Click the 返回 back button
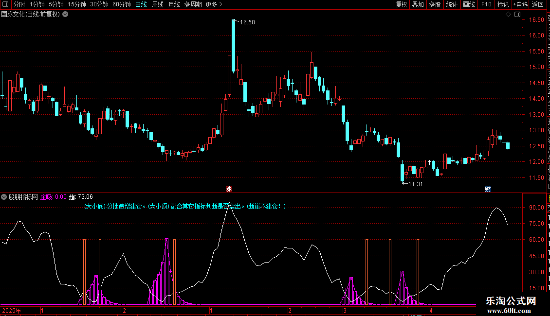Viewport: 550px width, 316px height. (538, 4)
